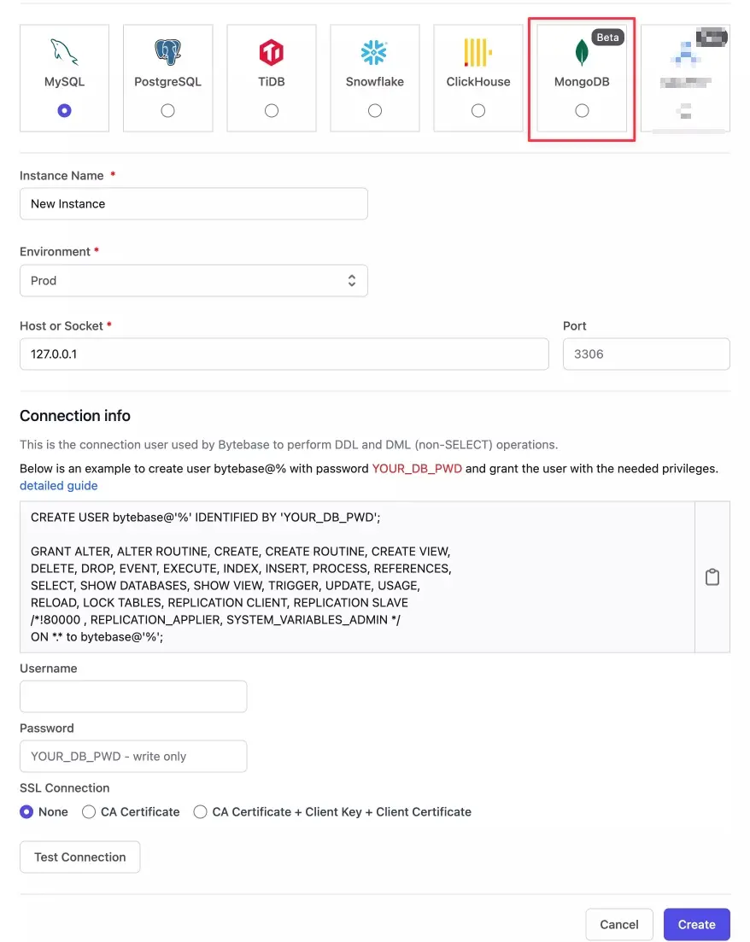
Task: Choose the PostgreSQL radio button
Action: coord(167,109)
